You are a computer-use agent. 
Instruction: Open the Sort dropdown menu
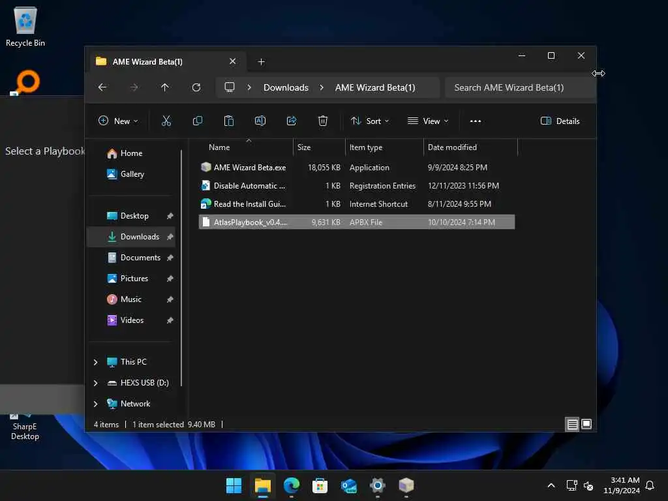pyautogui.click(x=370, y=121)
